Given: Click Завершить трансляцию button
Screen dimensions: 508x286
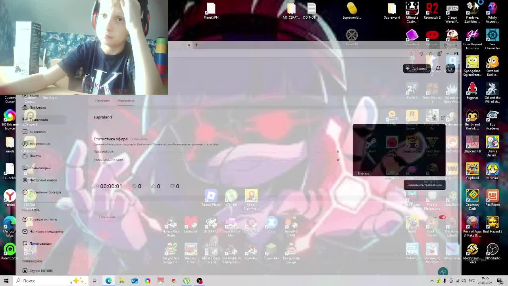Looking at the screenshot, I should [425, 185].
